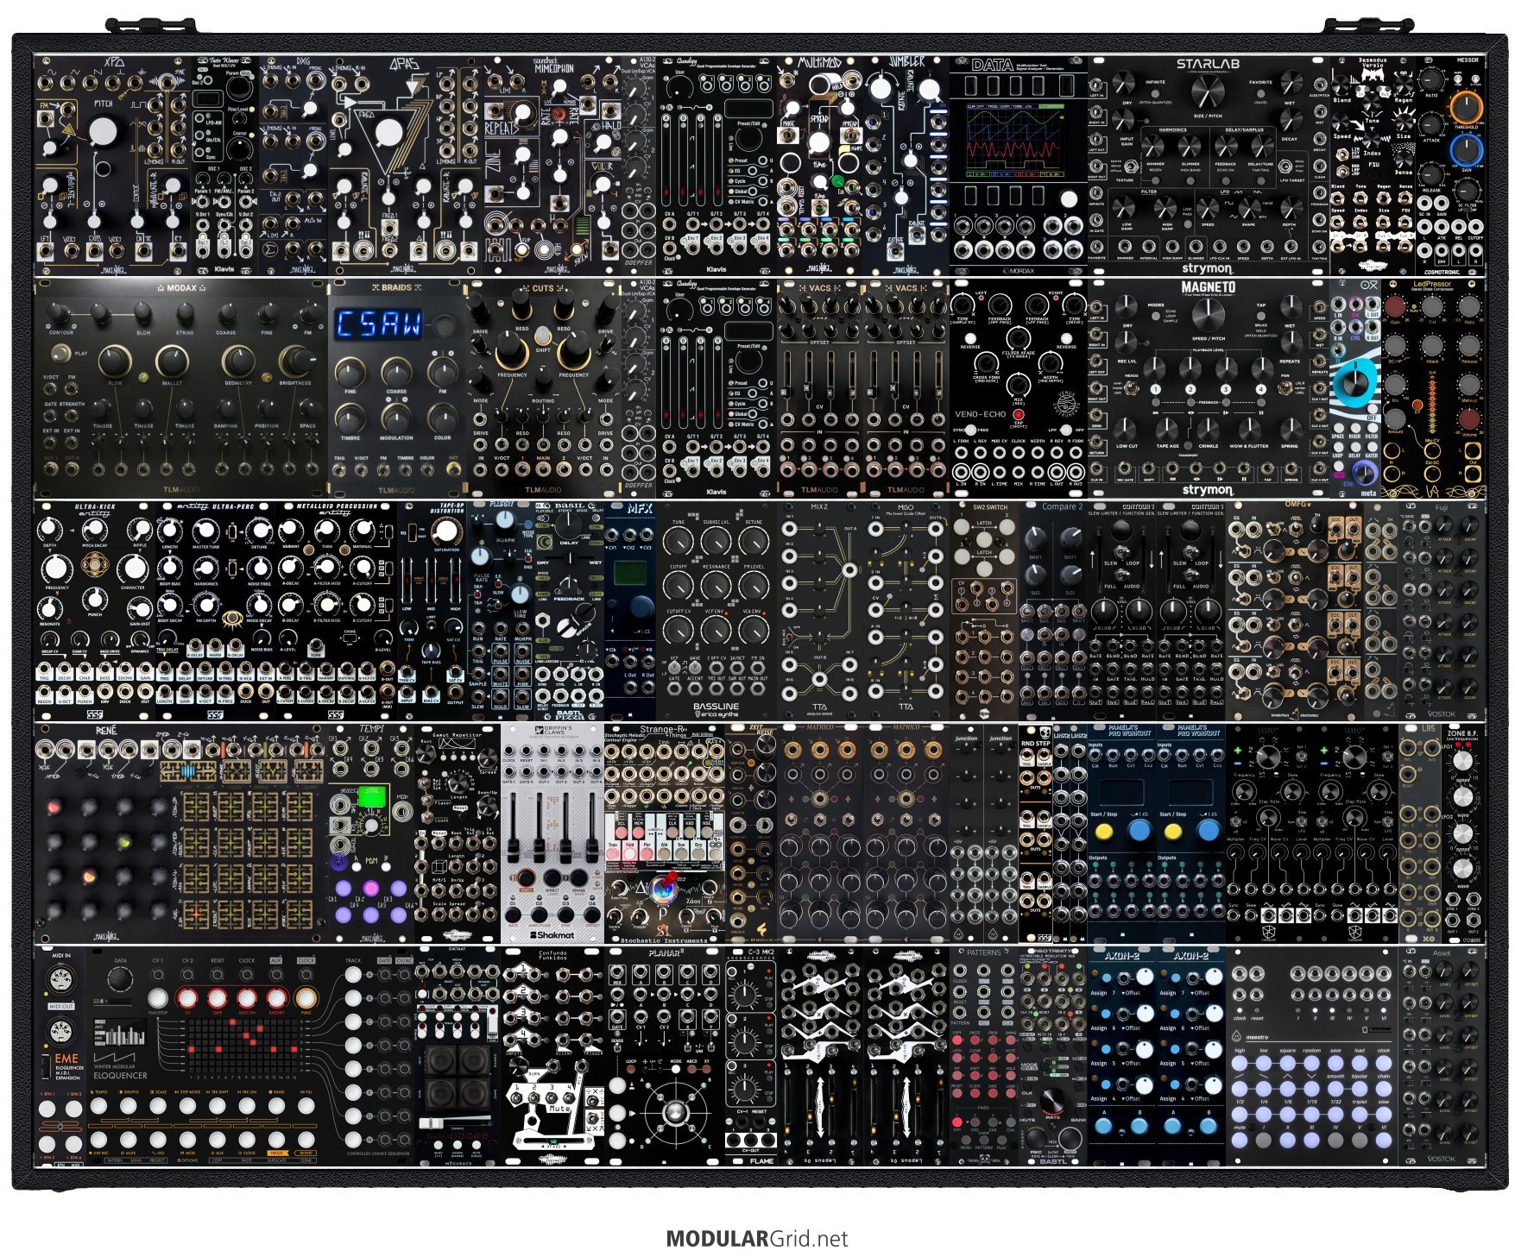
Task: Select the SW2 Switch module
Action: click(984, 611)
